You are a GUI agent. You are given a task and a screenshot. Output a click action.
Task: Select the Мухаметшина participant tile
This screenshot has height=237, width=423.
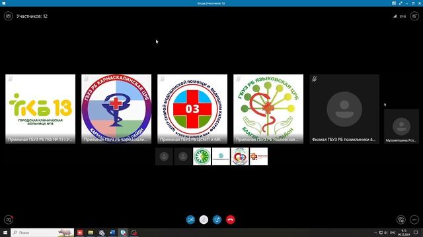[401, 126]
